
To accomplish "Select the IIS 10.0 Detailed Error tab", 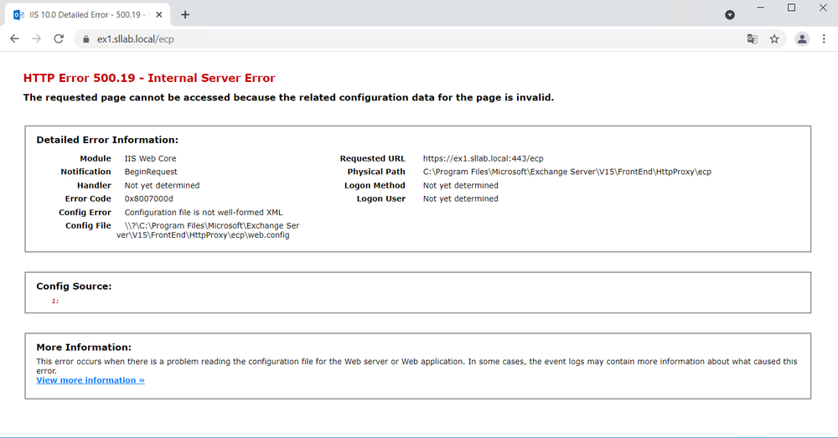I will tap(88, 14).
